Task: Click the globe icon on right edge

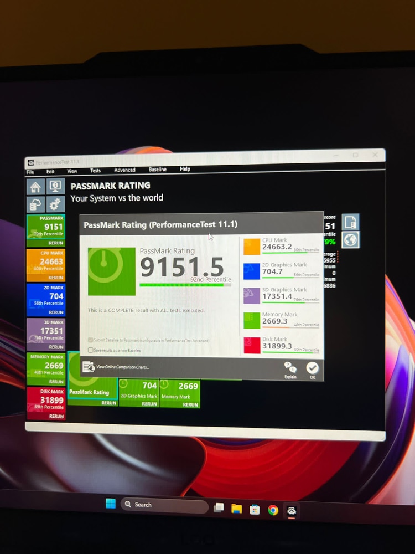Action: (350, 240)
